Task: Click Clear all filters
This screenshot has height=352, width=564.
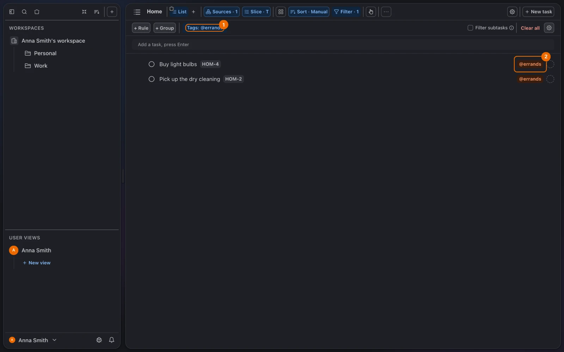Action: (530, 28)
